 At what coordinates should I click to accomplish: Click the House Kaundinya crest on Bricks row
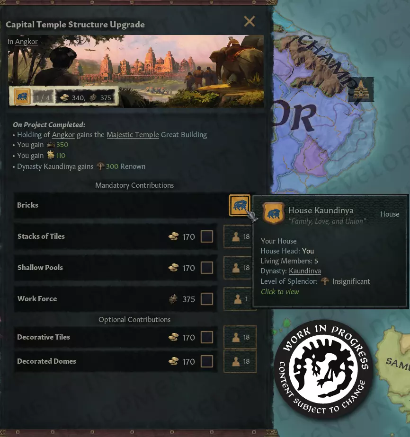[239, 205]
